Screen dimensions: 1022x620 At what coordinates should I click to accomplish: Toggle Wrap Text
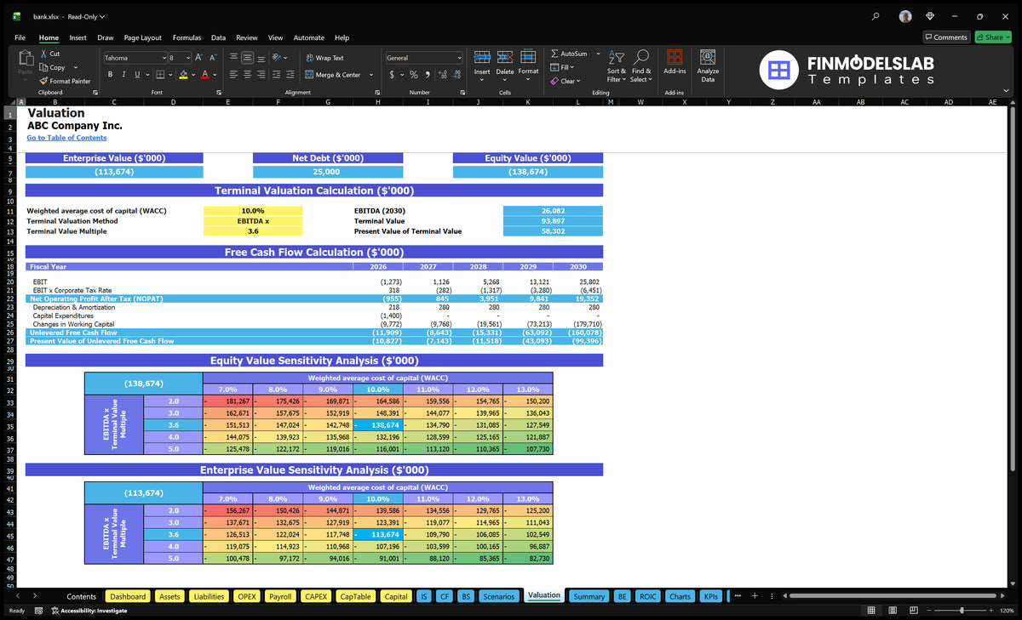coord(324,58)
